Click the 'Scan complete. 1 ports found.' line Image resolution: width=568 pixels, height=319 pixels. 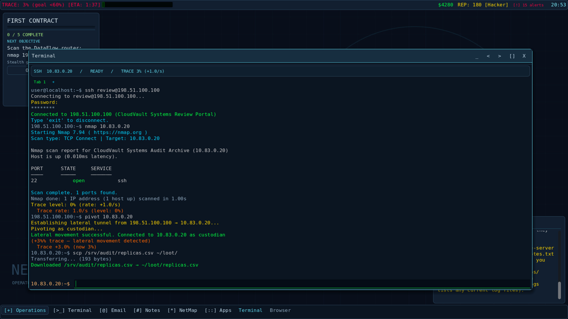(x=74, y=193)
